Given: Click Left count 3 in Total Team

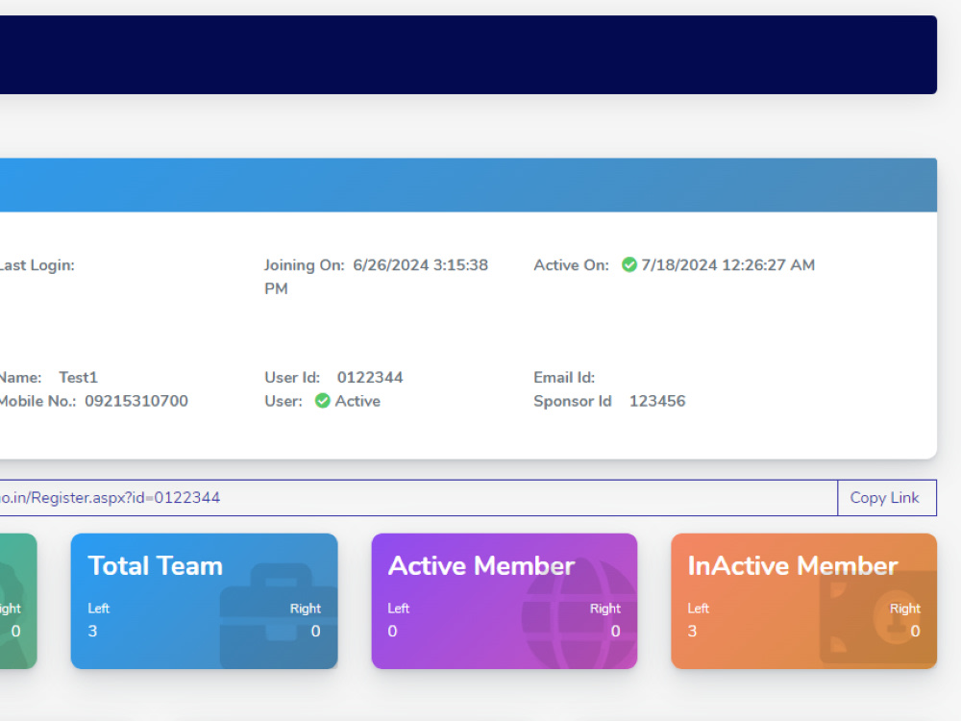Looking at the screenshot, I should tap(92, 632).
